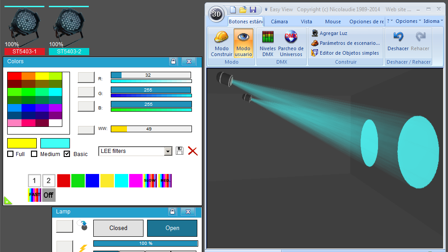
Task: Adjust the 100 % lamp intensity slider
Action: point(146,243)
